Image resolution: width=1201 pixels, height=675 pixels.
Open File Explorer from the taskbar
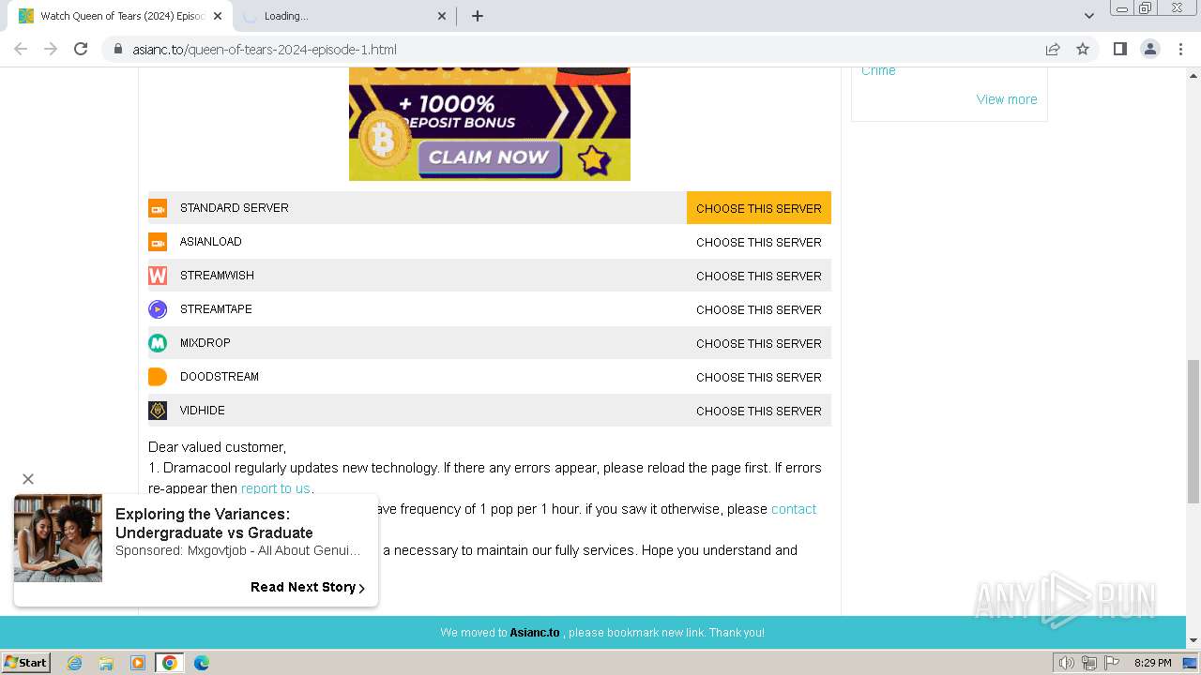pos(106,663)
